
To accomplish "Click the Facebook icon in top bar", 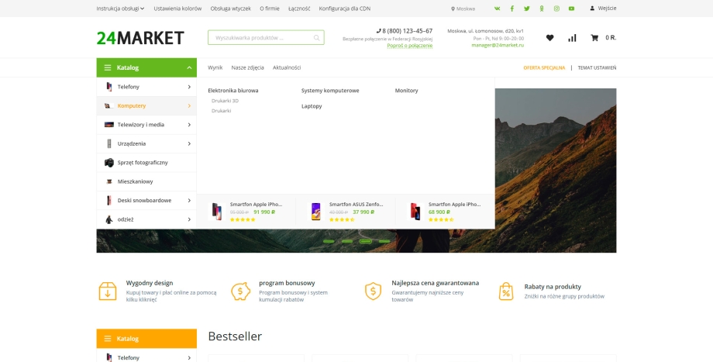I will [x=511, y=9].
